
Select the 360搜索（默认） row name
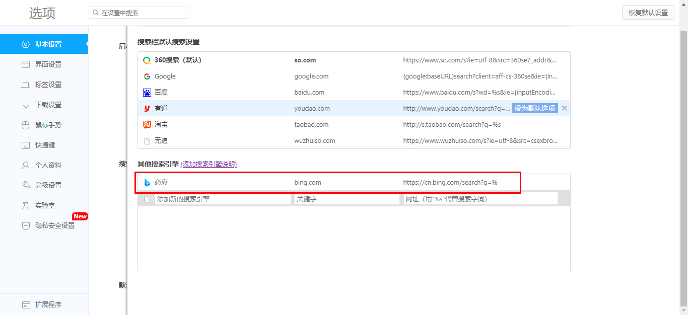[178, 60]
